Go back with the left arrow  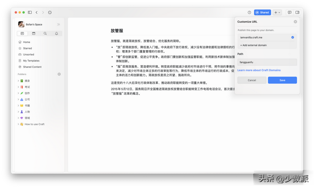click(x=37, y=12)
